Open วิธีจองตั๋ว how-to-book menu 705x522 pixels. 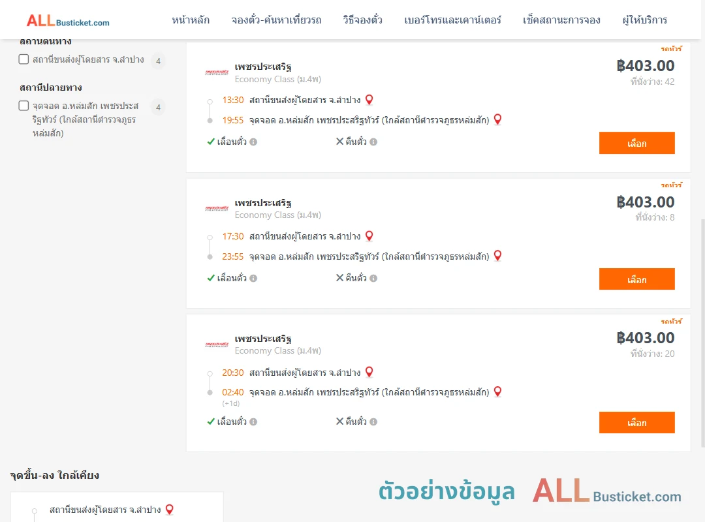[x=363, y=20]
